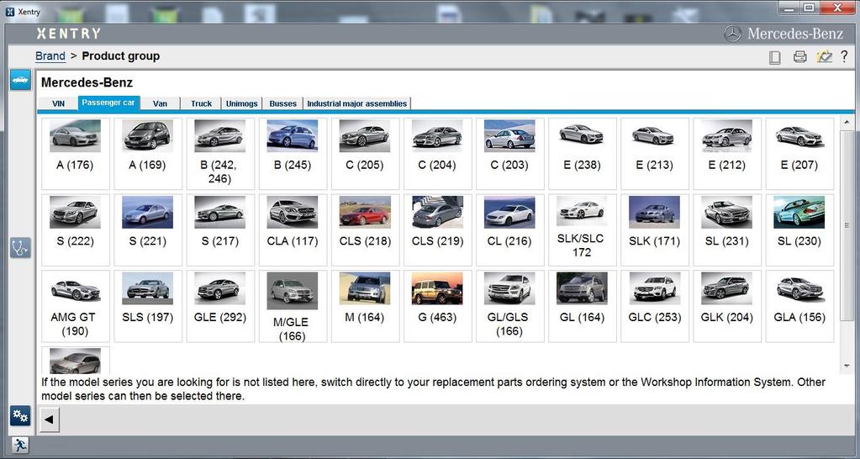Select the CLS (219) model tile
860x459 pixels.
(437, 229)
